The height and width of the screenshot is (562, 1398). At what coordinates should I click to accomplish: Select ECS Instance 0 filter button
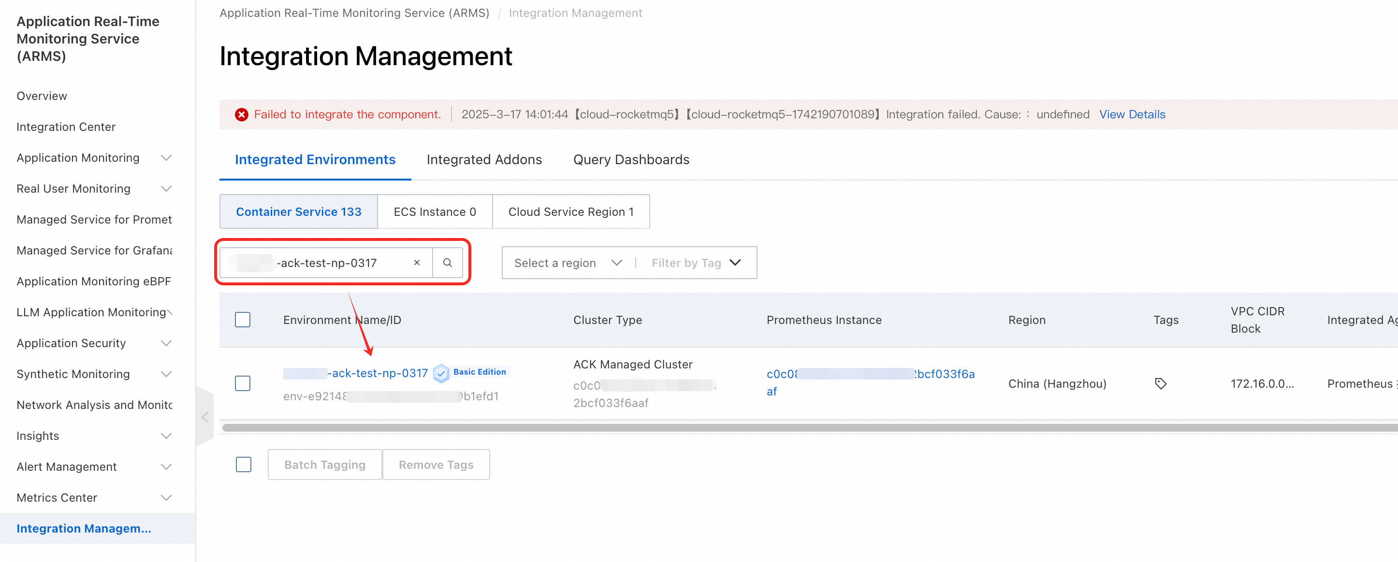(435, 212)
